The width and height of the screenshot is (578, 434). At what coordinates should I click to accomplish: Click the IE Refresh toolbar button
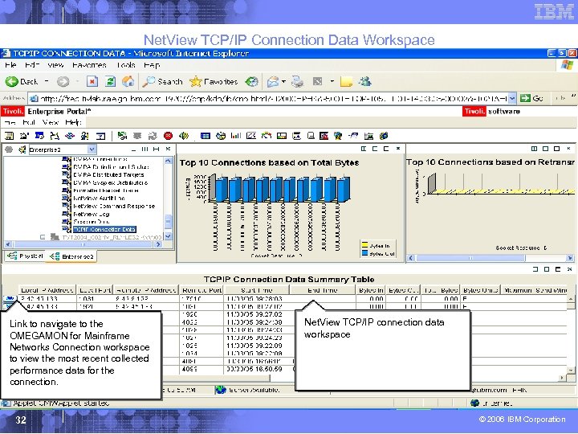point(110,81)
